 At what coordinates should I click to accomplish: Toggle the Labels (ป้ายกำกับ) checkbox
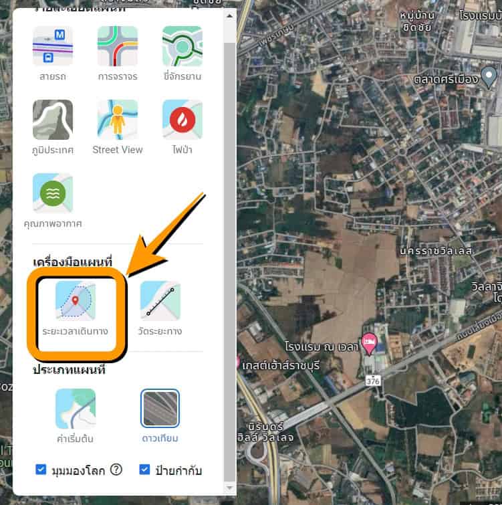[144, 470]
